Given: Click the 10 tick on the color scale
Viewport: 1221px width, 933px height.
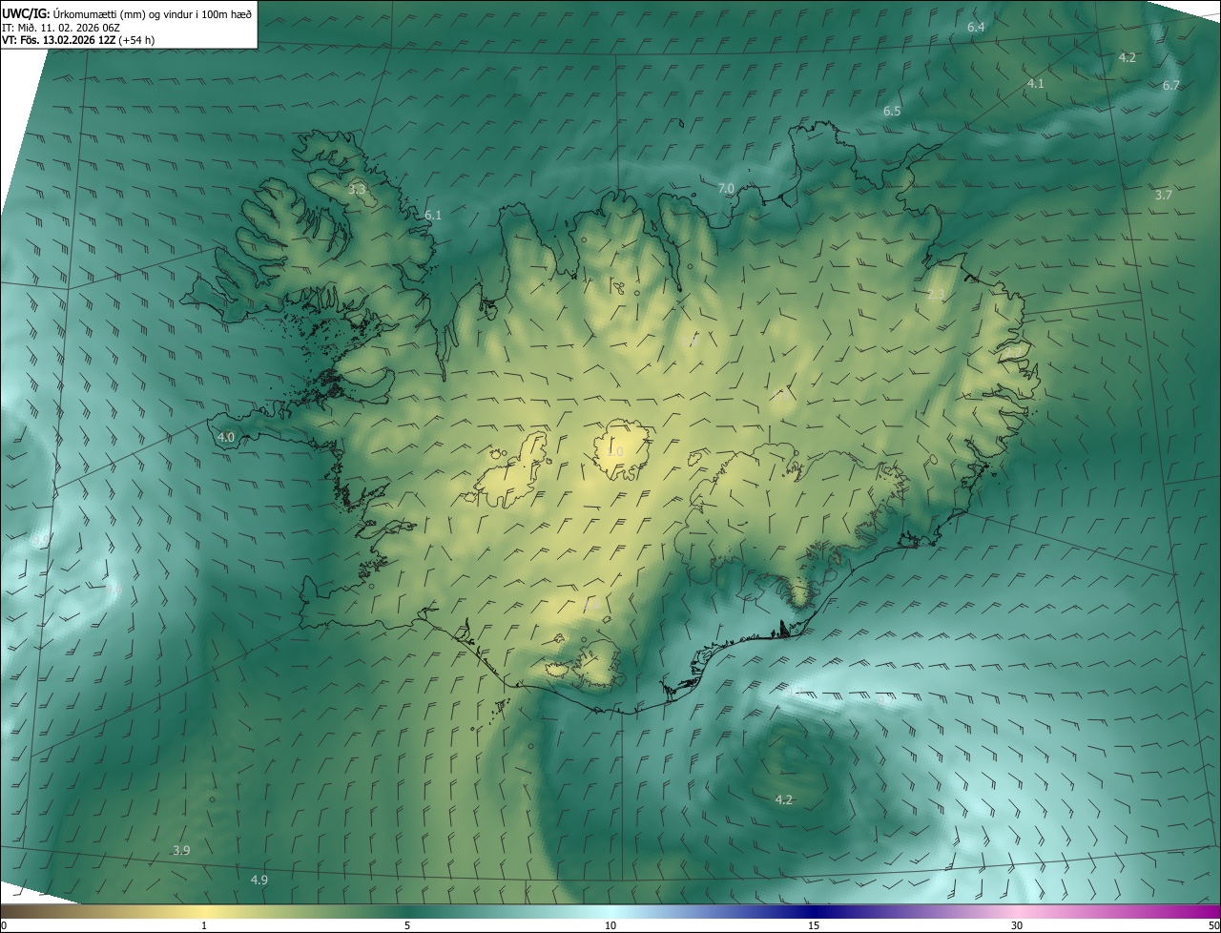Looking at the screenshot, I should click(610, 925).
